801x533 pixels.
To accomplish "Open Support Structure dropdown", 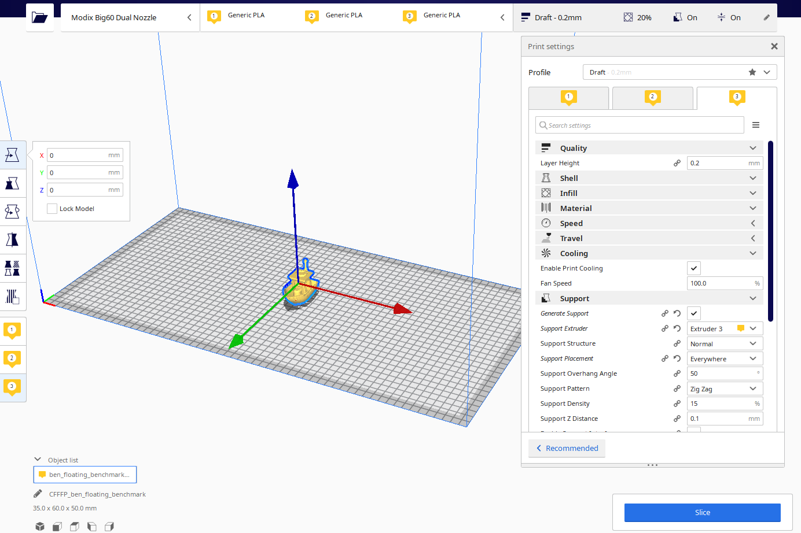I will coord(725,343).
